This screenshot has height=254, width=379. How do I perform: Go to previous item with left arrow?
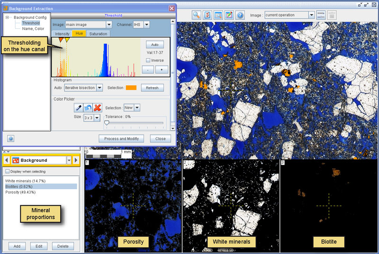pyautogui.click(x=7, y=160)
